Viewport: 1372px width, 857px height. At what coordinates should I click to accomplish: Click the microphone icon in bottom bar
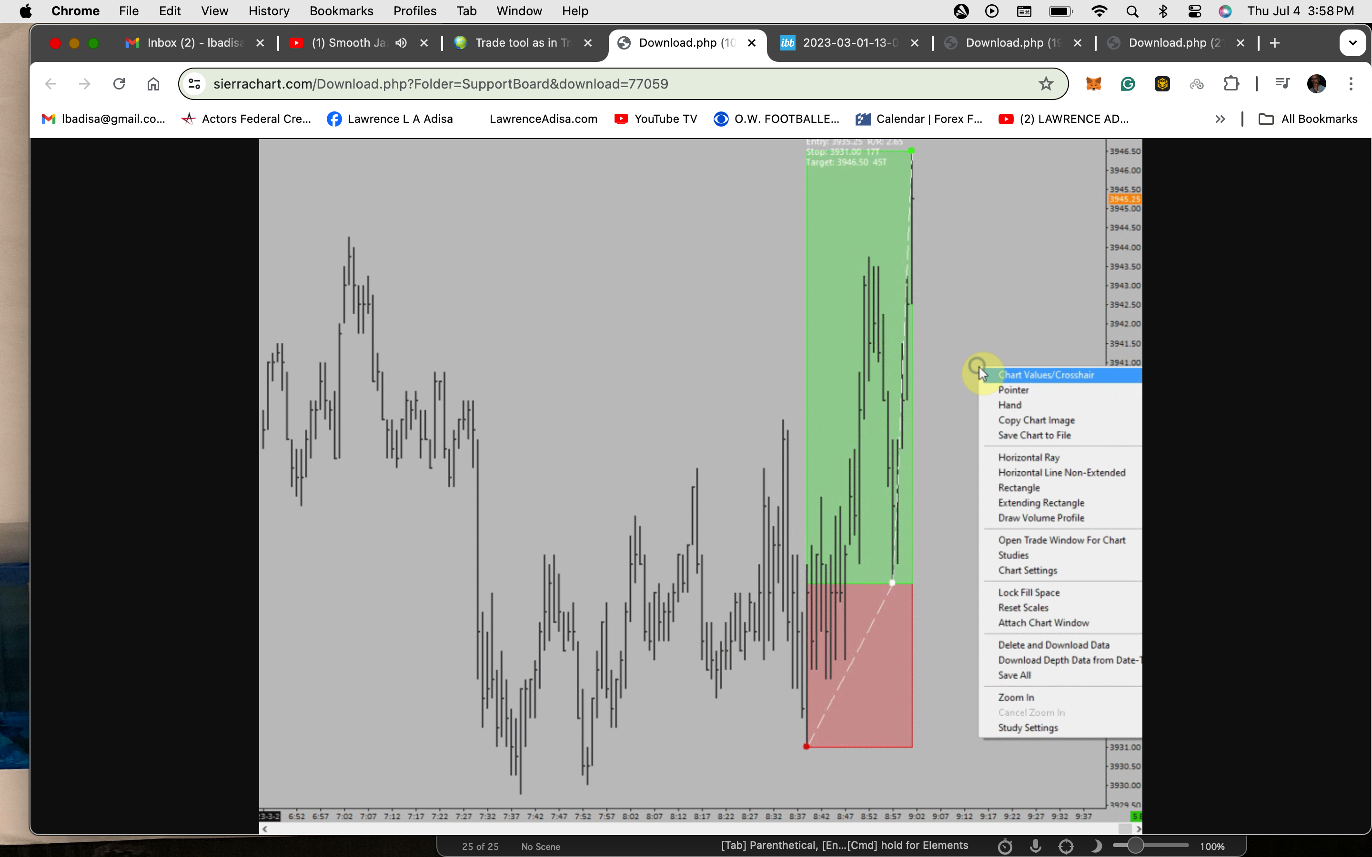point(1035,846)
